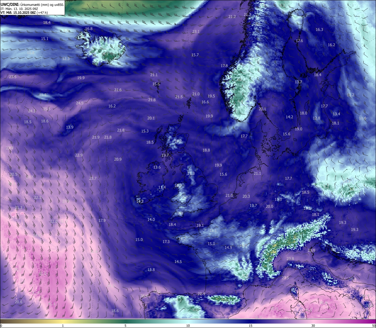The height and width of the screenshot is (328, 376).
Task: Click the 15.1 value label
Action: pyautogui.click(x=45, y=39)
